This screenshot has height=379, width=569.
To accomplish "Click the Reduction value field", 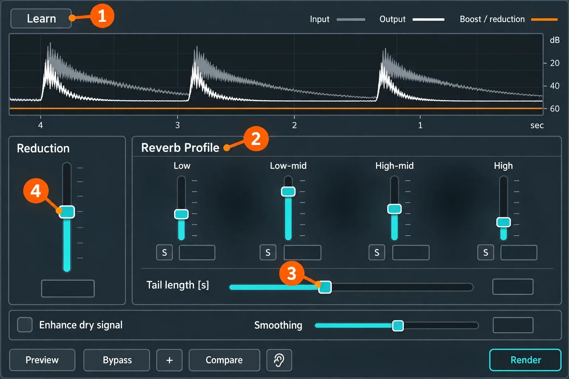I will tap(68, 288).
